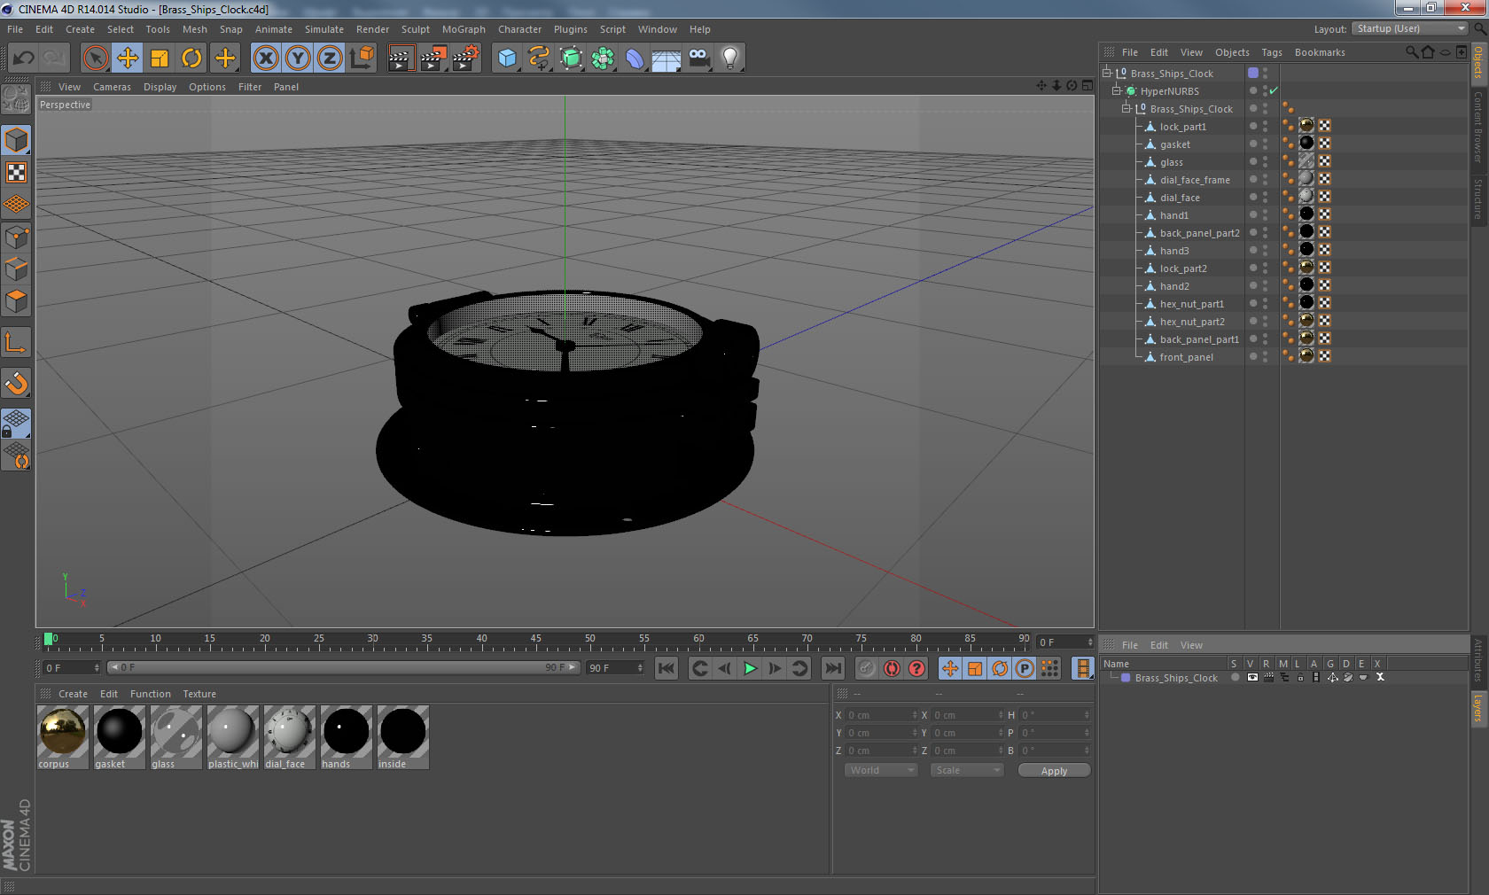
Task: Activate the Move tool
Action: (x=128, y=58)
